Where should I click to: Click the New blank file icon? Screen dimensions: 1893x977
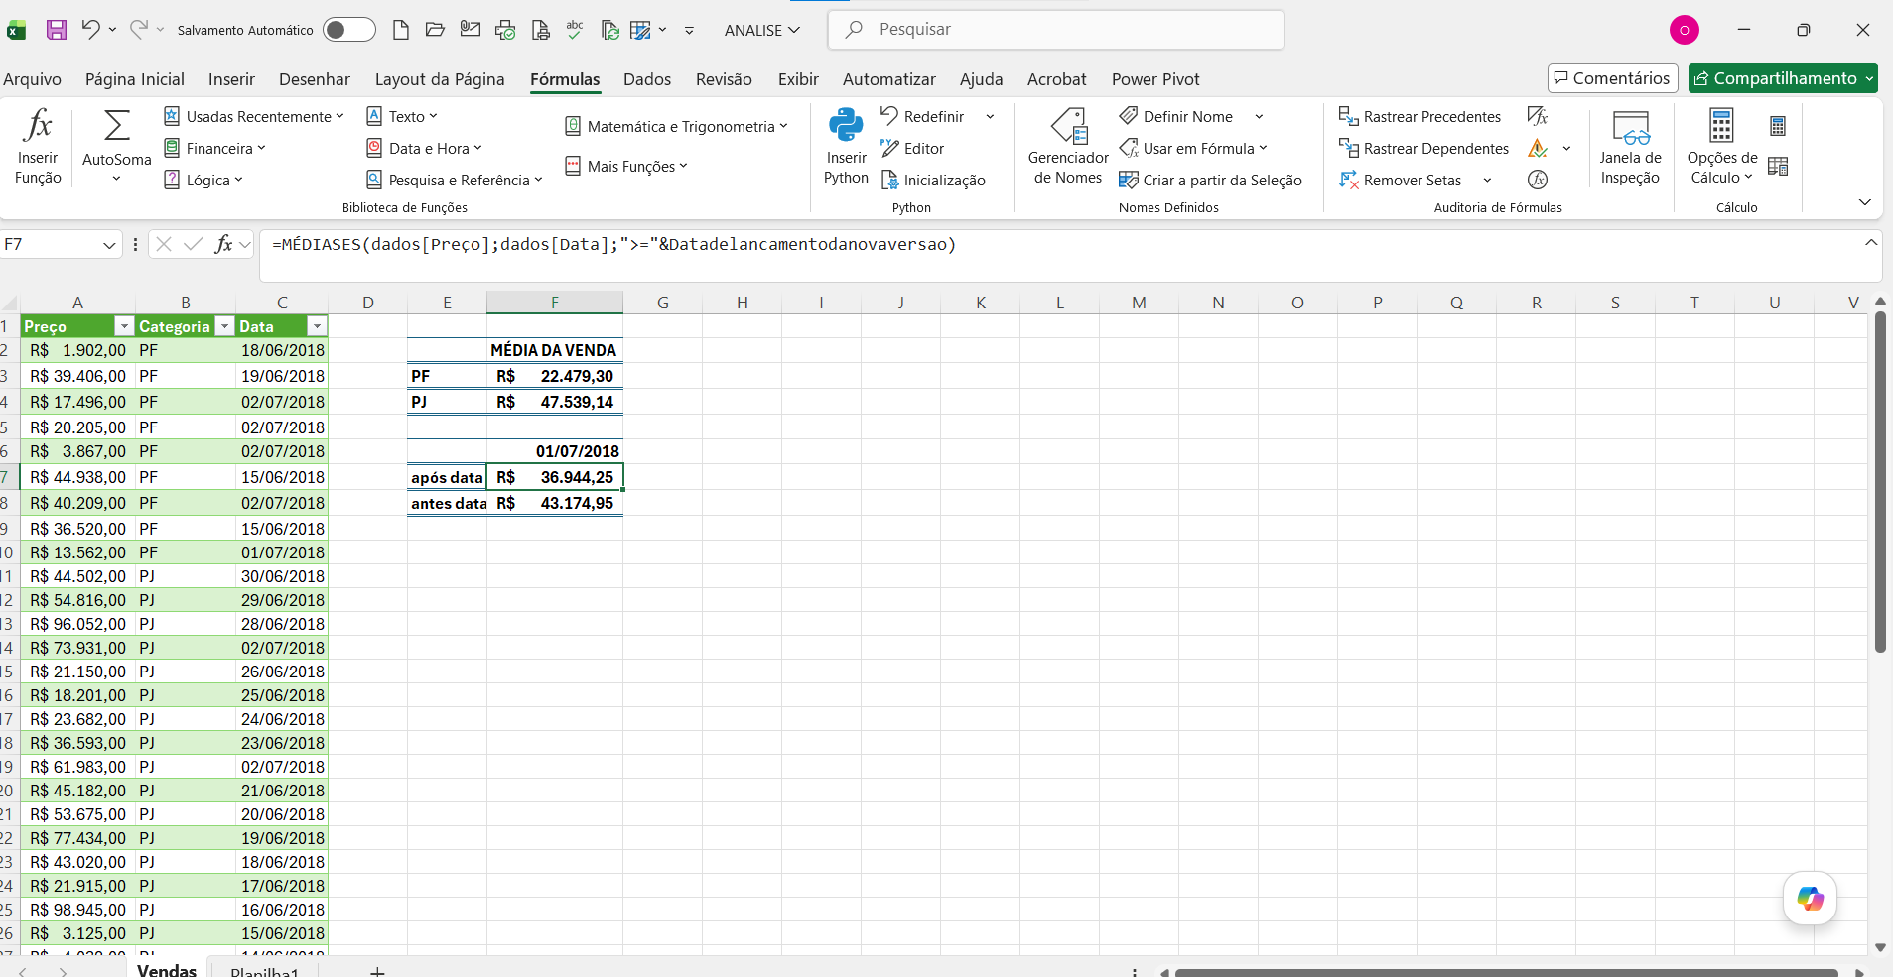click(401, 30)
